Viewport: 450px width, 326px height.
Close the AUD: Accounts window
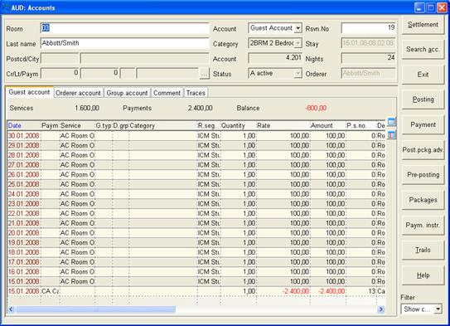click(442, 7)
